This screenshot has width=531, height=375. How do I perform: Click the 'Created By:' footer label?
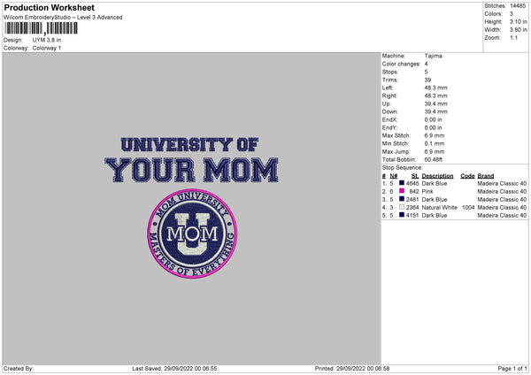[19, 368]
